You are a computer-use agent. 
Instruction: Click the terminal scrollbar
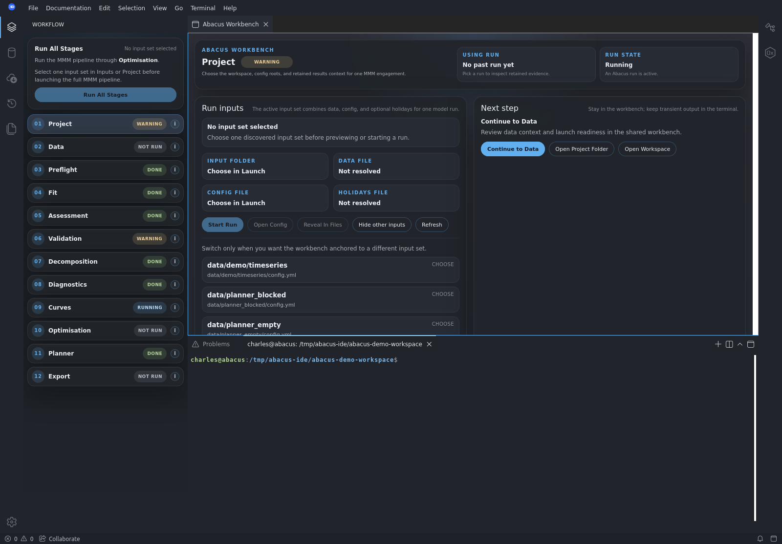point(755,438)
